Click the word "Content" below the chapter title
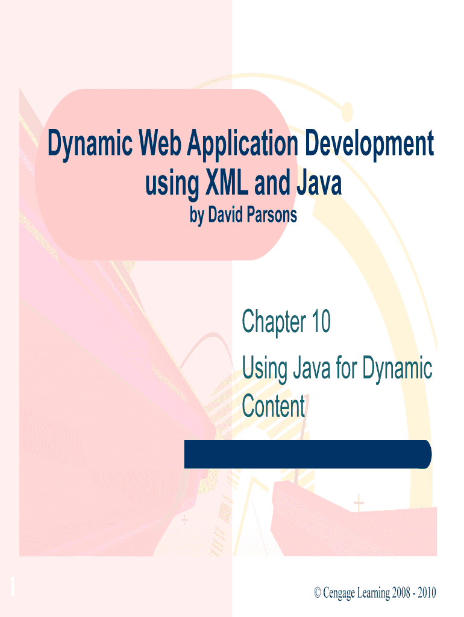Image resolution: width=464 pixels, height=617 pixels. 274,406
